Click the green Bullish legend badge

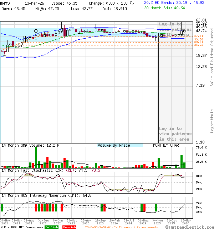51,227
